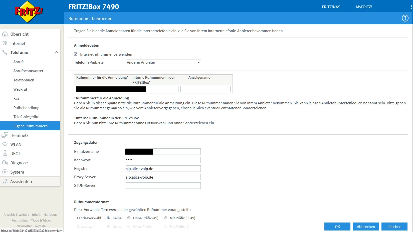Open the Handbuch footer link
The width and height of the screenshot is (413, 232).
51,215
